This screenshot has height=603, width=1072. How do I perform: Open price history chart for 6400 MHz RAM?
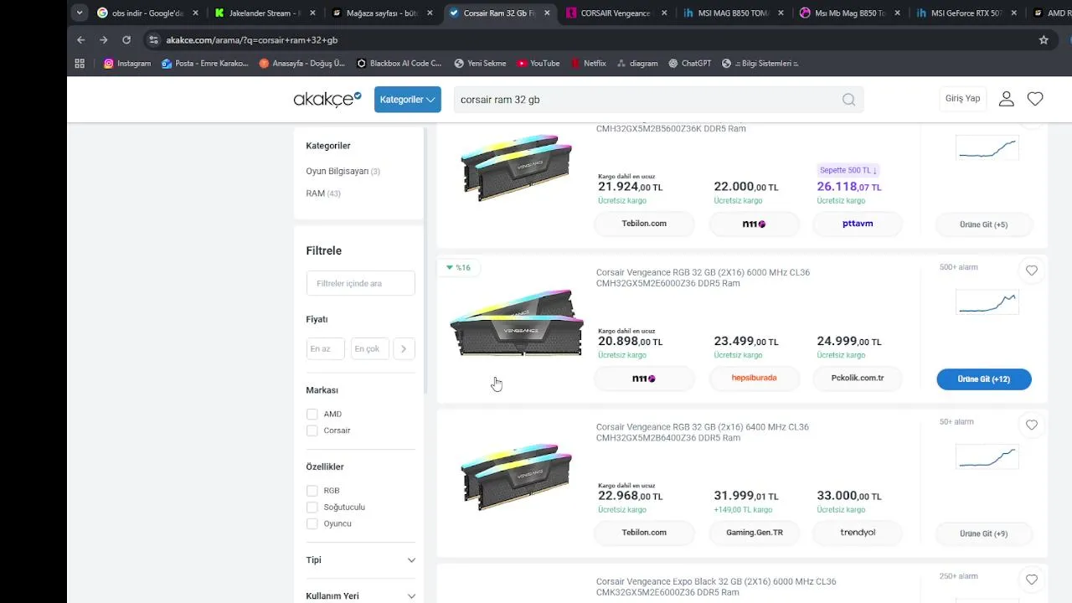[x=987, y=456]
